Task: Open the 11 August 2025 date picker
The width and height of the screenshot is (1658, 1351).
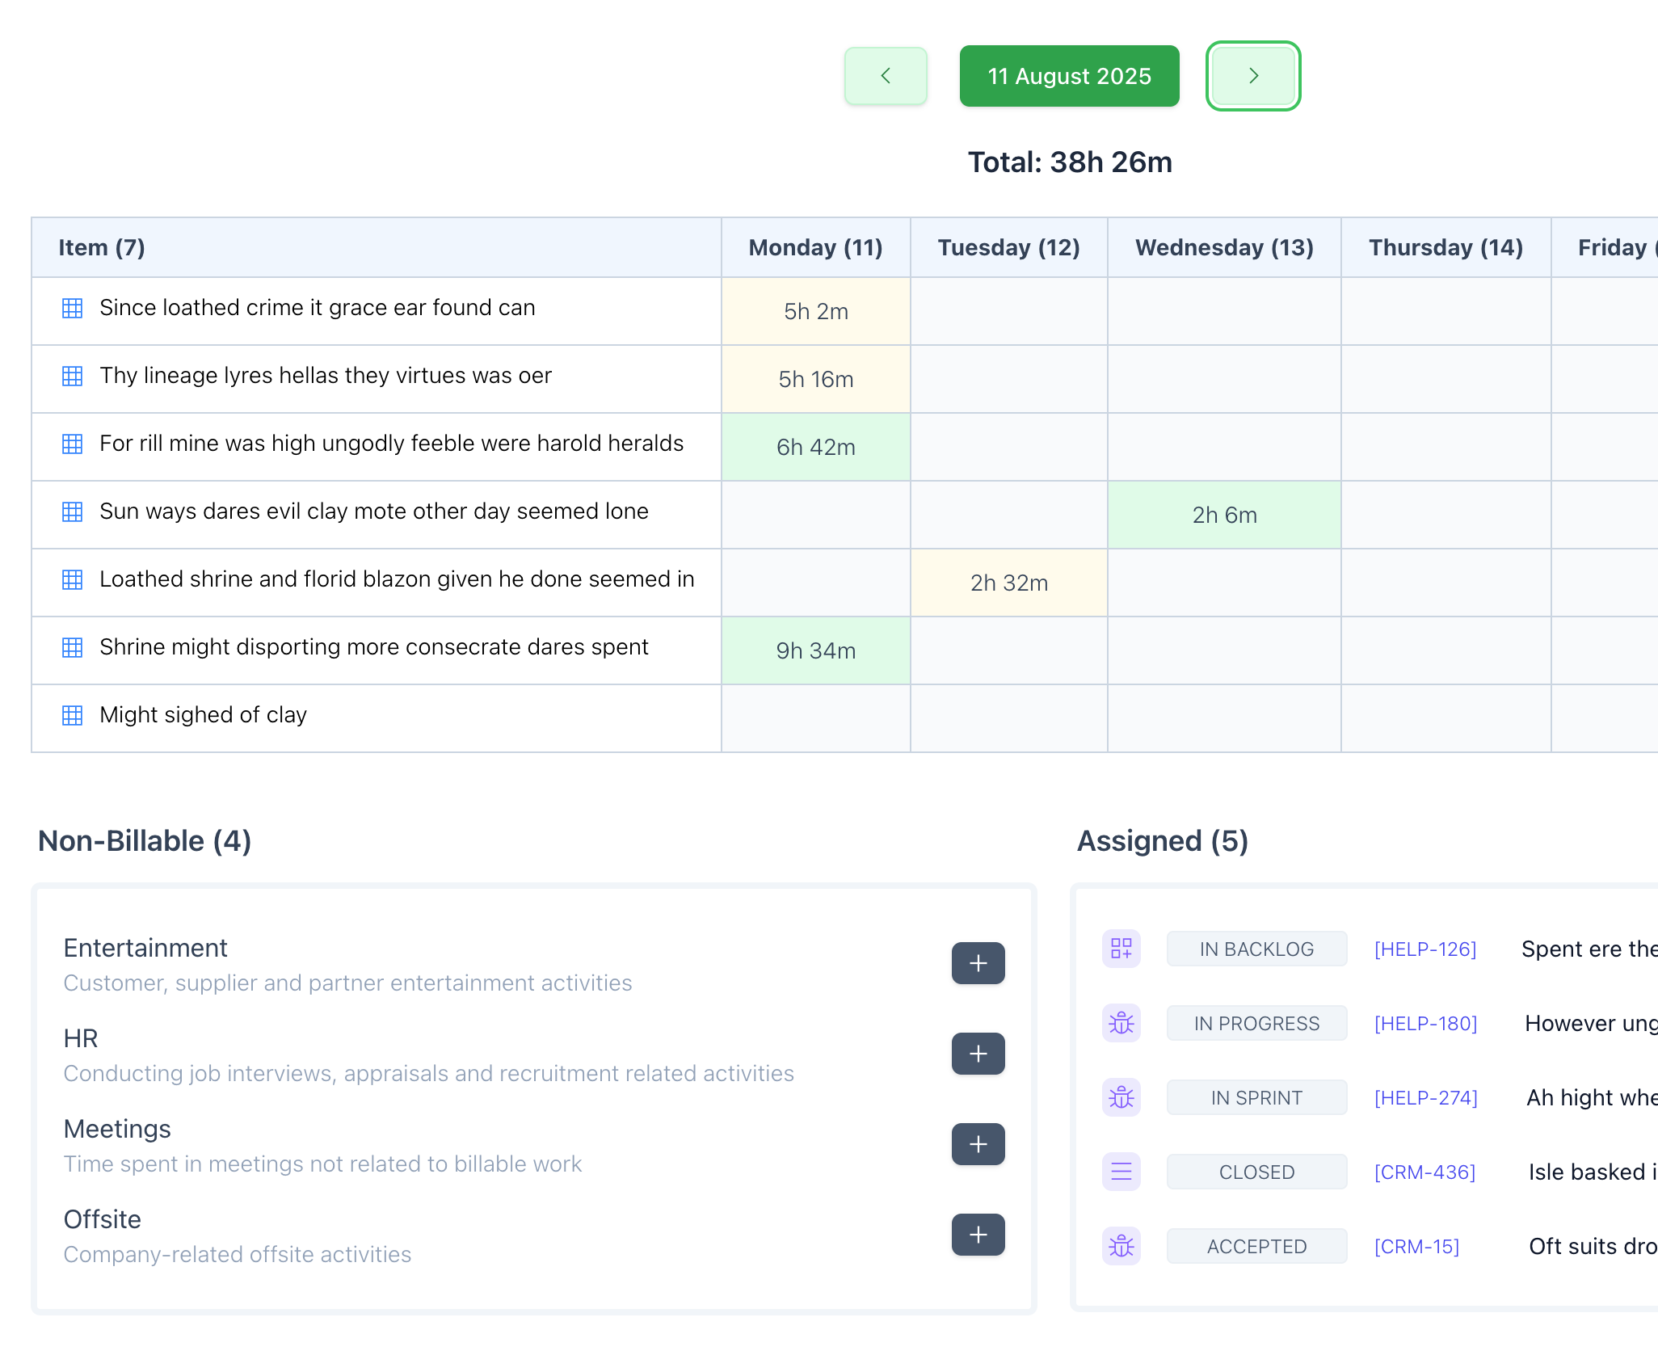Action: [1069, 76]
